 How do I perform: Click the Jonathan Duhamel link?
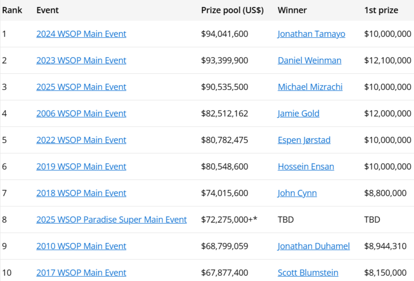click(x=314, y=246)
